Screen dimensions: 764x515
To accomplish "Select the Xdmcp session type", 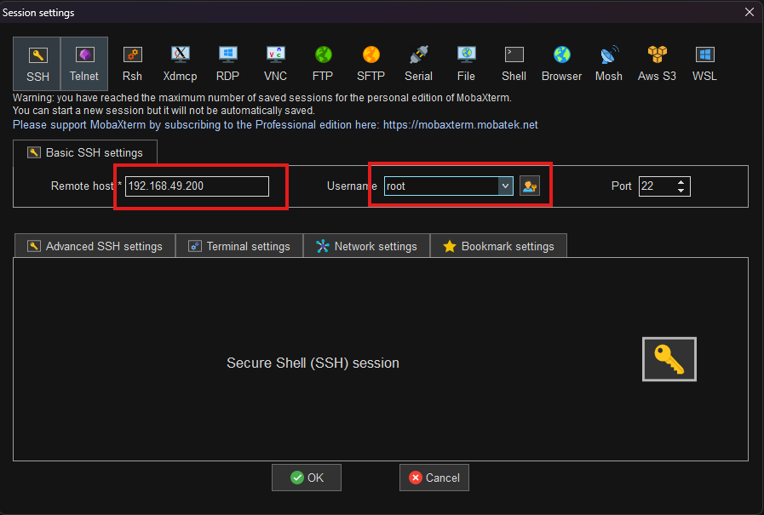I will [x=180, y=64].
